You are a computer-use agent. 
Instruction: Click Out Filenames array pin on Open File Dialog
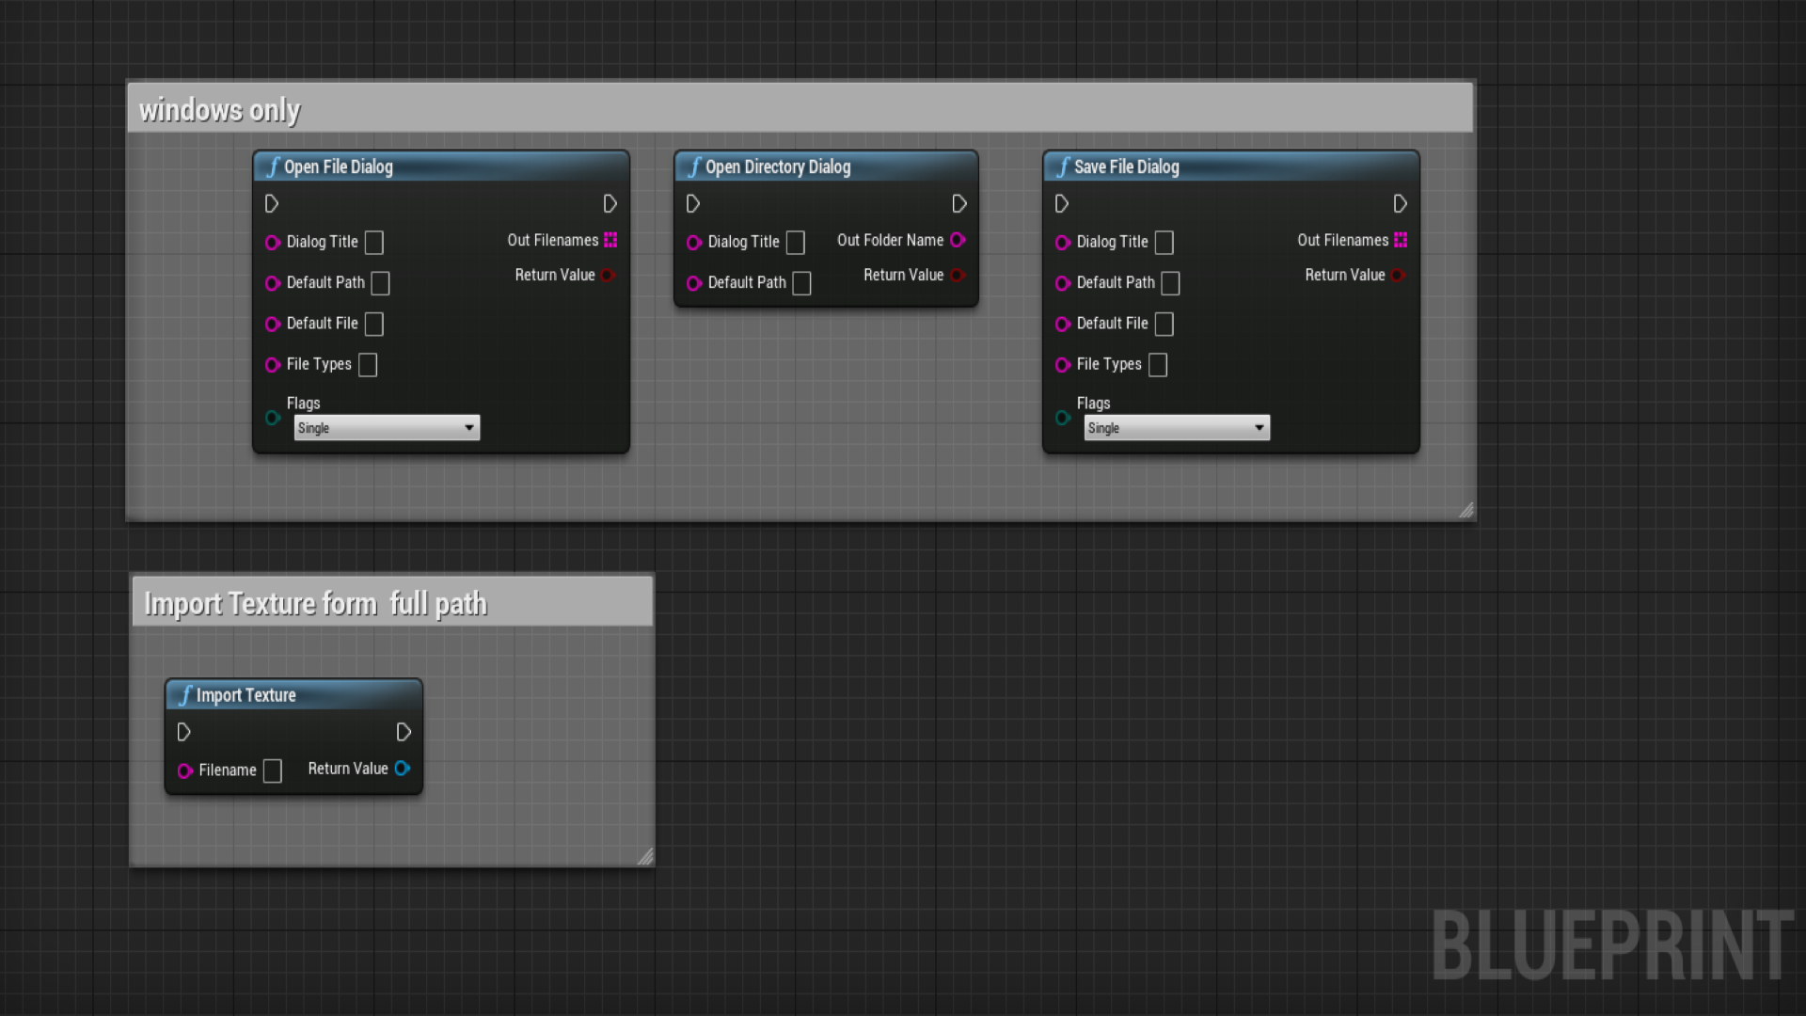[x=610, y=240]
